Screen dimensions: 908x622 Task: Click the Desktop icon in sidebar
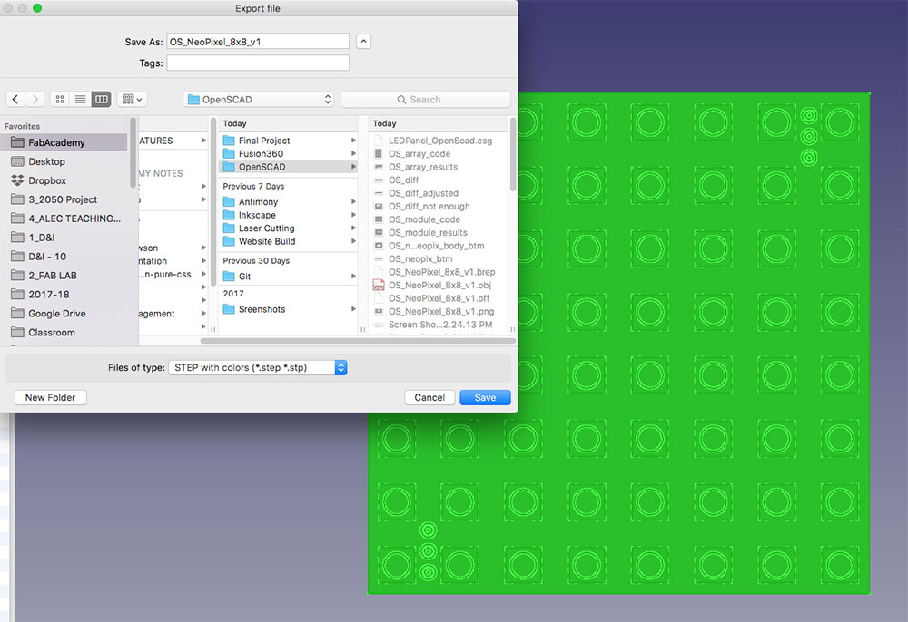coord(17,162)
